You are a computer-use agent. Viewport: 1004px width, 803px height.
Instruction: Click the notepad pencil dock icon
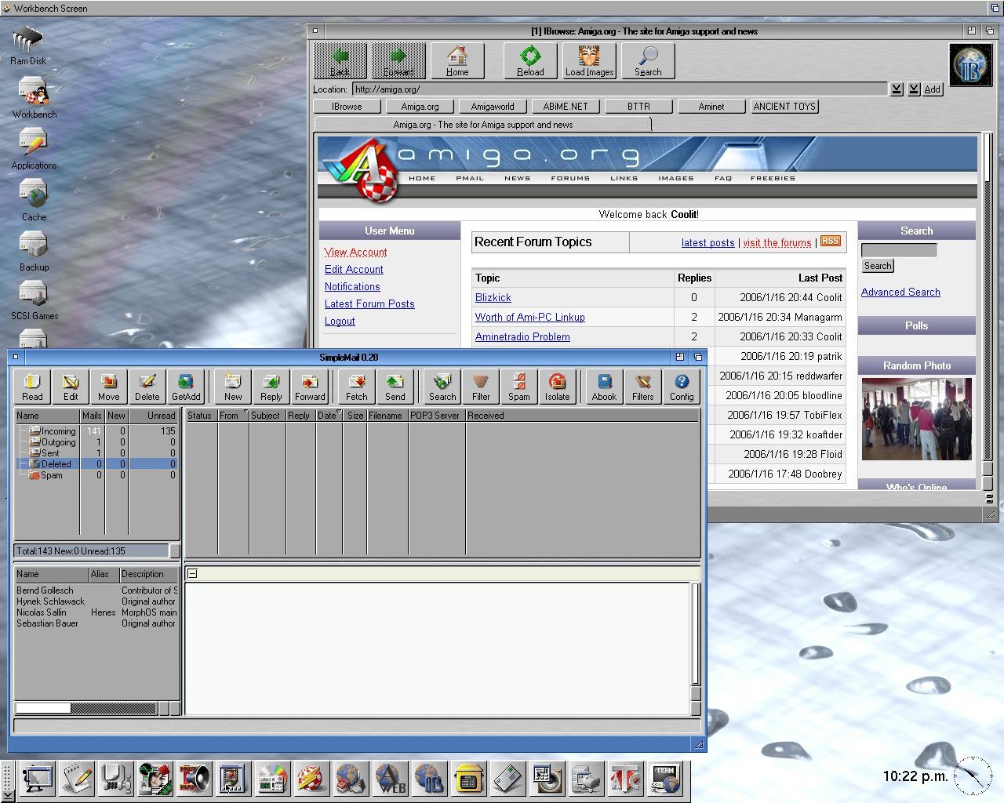[77, 779]
